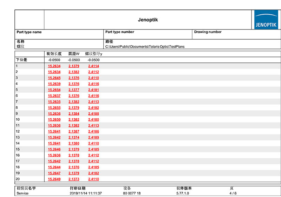Select the red value 2.1387 in row 12

click(x=74, y=132)
